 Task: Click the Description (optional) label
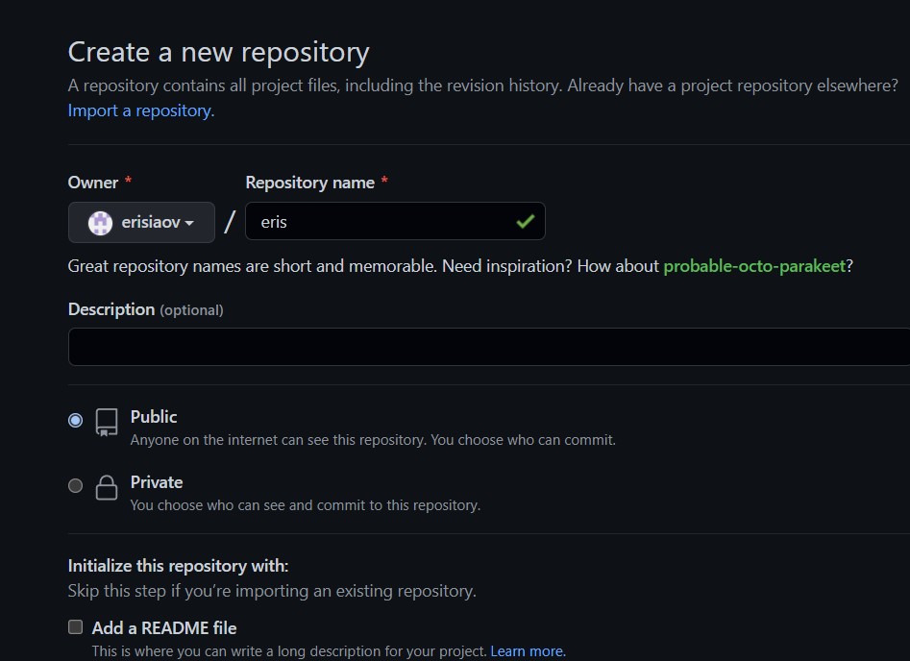pos(146,309)
